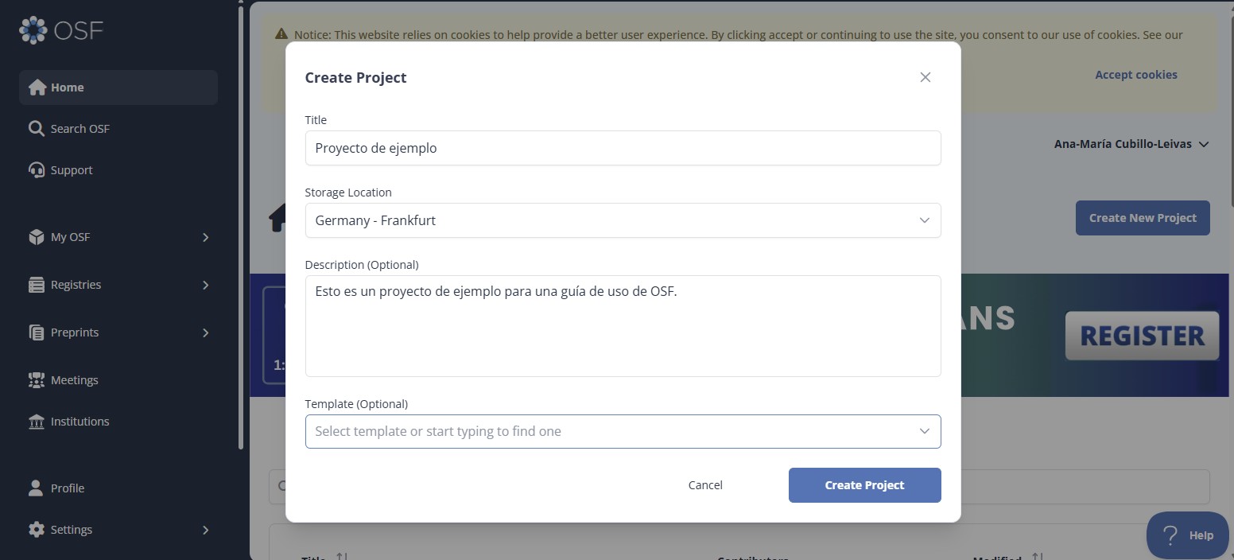Open the Template selection dropdown

tap(623, 431)
